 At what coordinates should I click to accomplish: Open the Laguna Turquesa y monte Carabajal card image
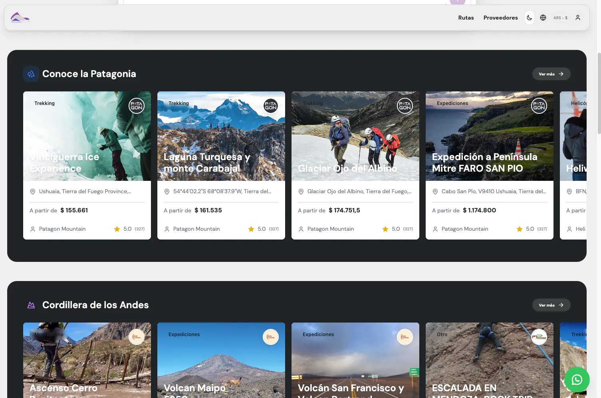coord(221,136)
